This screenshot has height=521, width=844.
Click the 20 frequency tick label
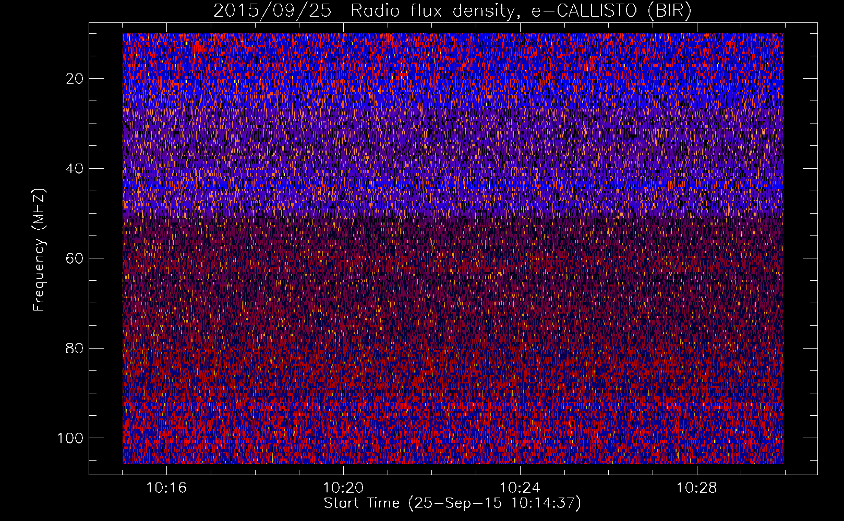75,79
